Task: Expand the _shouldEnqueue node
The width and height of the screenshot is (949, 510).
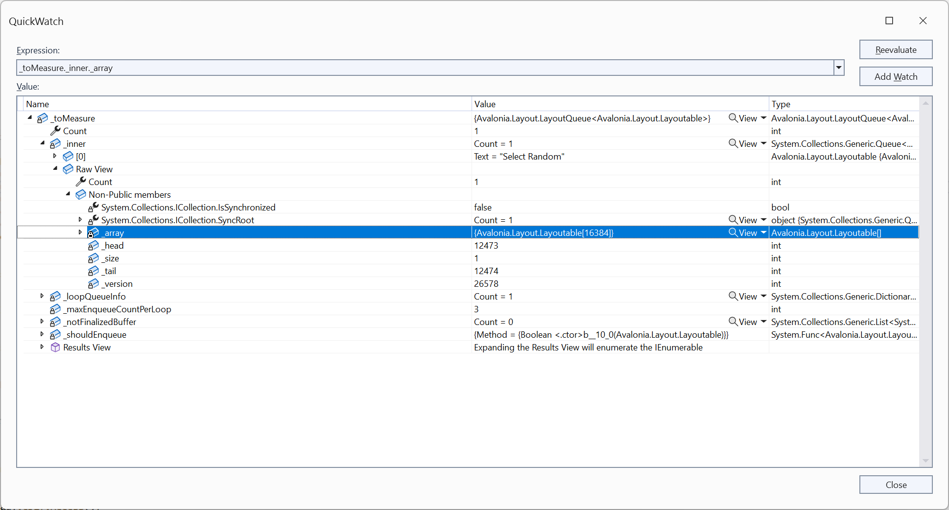Action: click(42, 334)
